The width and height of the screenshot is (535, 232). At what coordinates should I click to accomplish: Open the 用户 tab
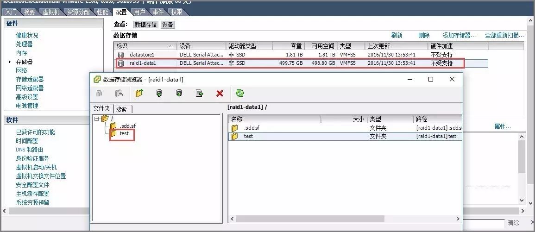point(139,12)
